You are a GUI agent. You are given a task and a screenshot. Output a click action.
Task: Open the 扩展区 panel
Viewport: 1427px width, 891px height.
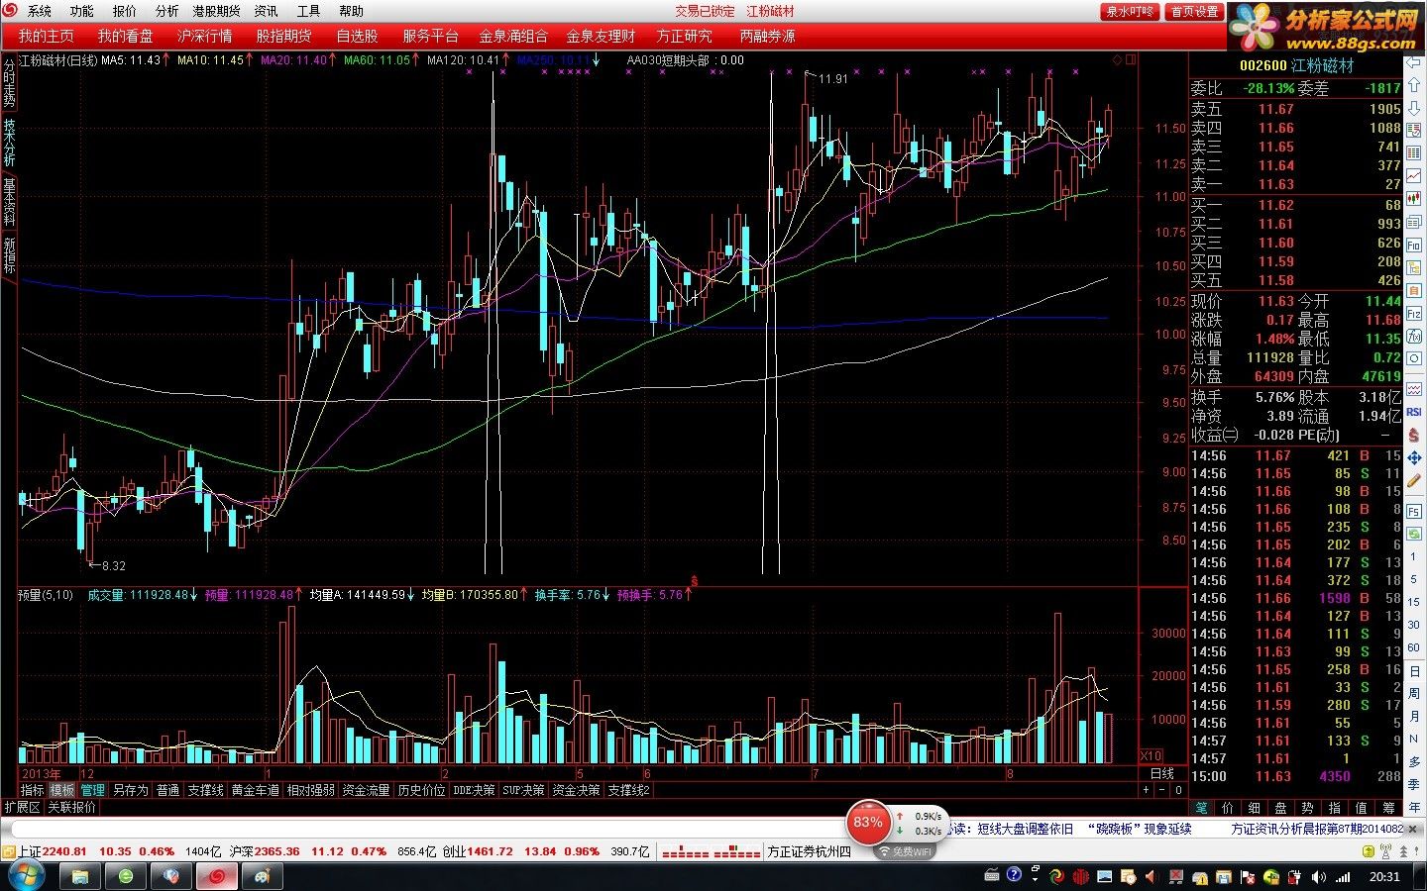coord(23,807)
